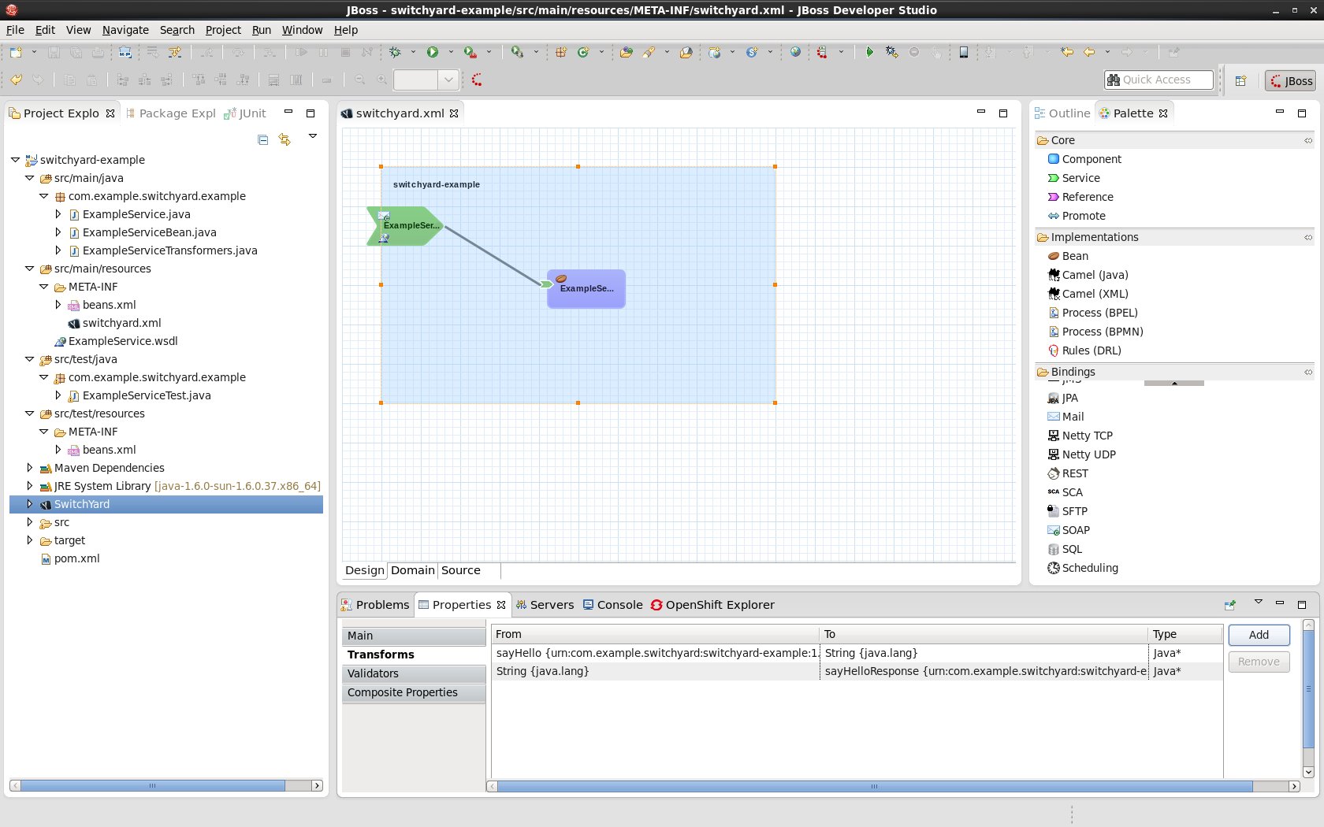1324x827 pixels.
Task: Click the Run Last Tool external tools icon
Action: [470, 52]
